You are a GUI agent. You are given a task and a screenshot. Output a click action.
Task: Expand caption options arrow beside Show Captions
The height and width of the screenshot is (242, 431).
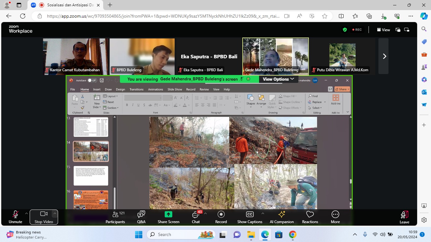point(263,213)
